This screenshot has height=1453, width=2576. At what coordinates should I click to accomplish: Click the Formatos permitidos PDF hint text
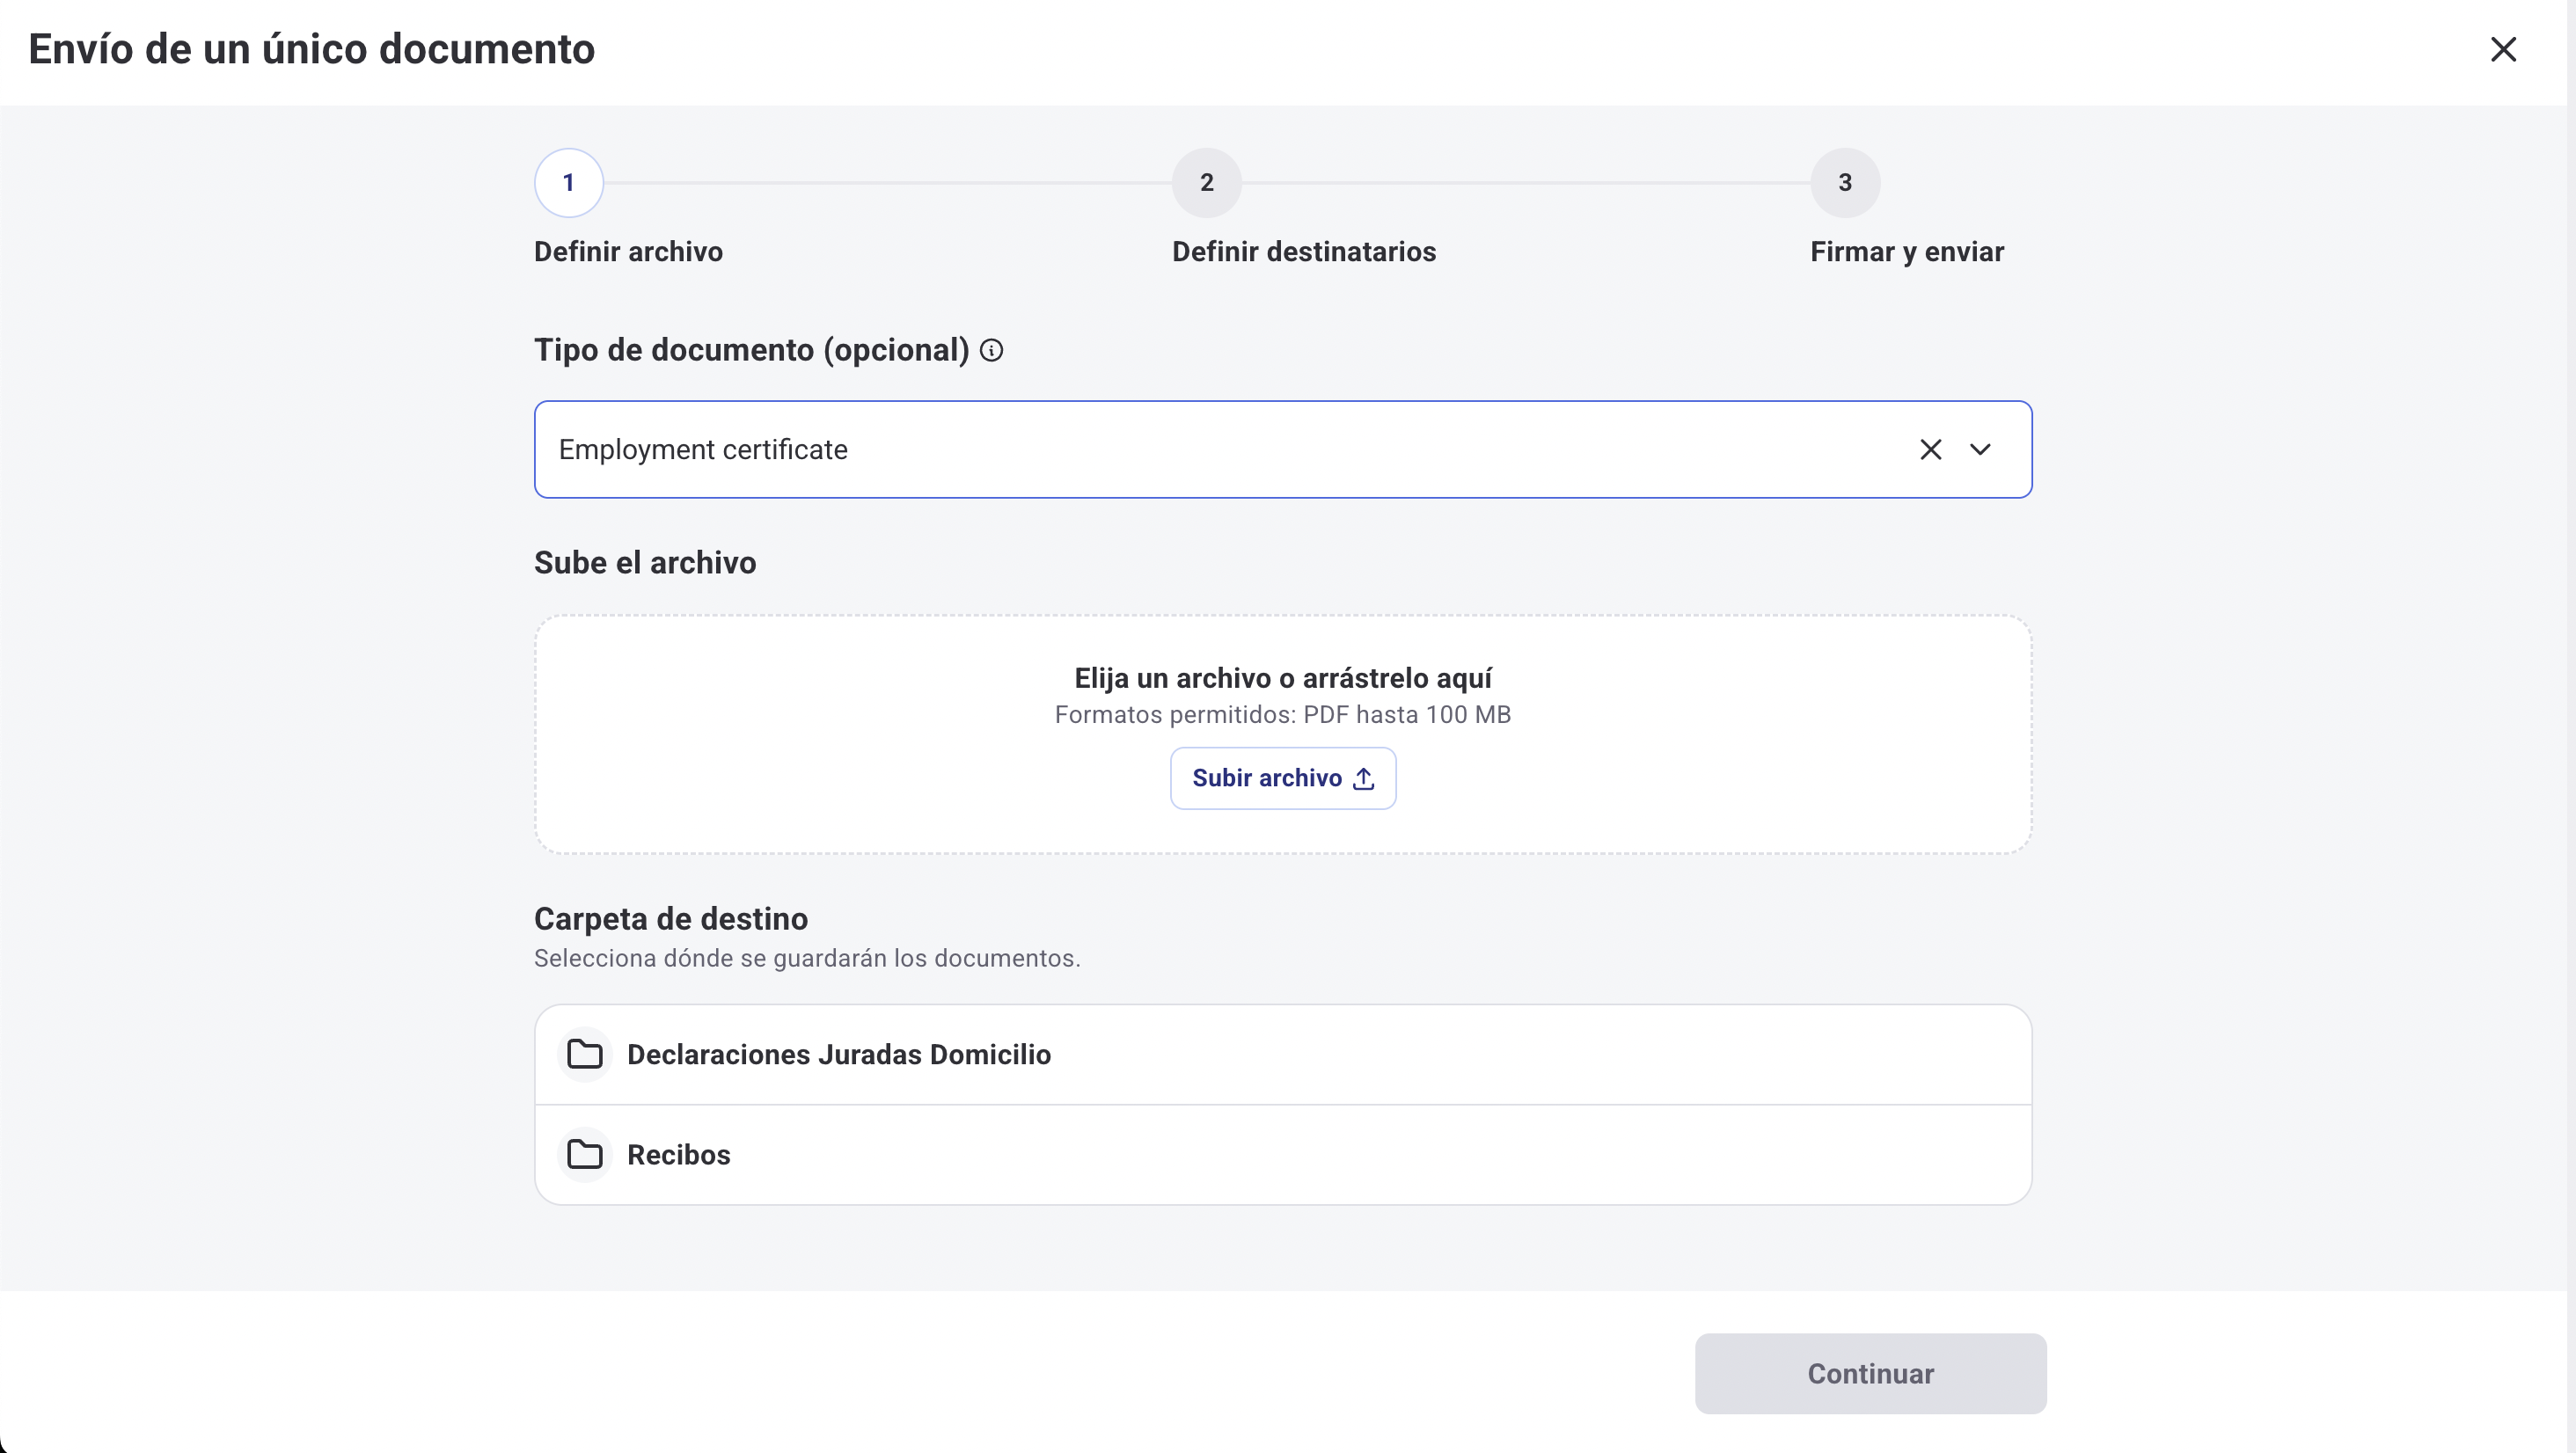pyautogui.click(x=1283, y=715)
